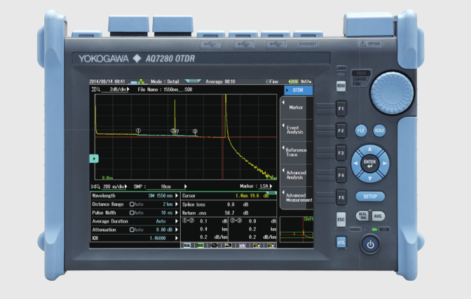Image resolution: width=471 pixels, height=299 pixels.
Task: Push the F5 function key
Action: (x=341, y=197)
